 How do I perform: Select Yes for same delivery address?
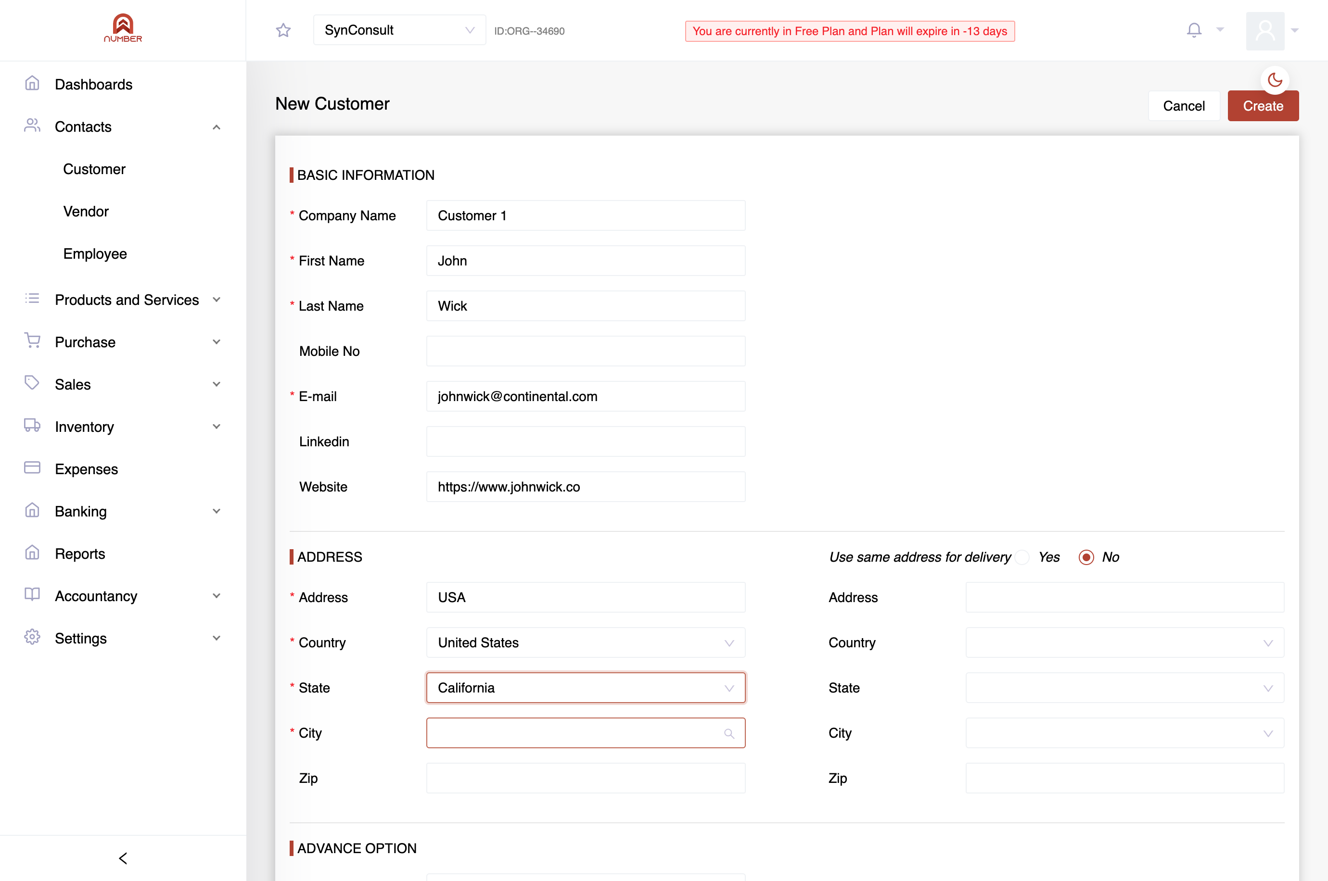pos(1023,557)
